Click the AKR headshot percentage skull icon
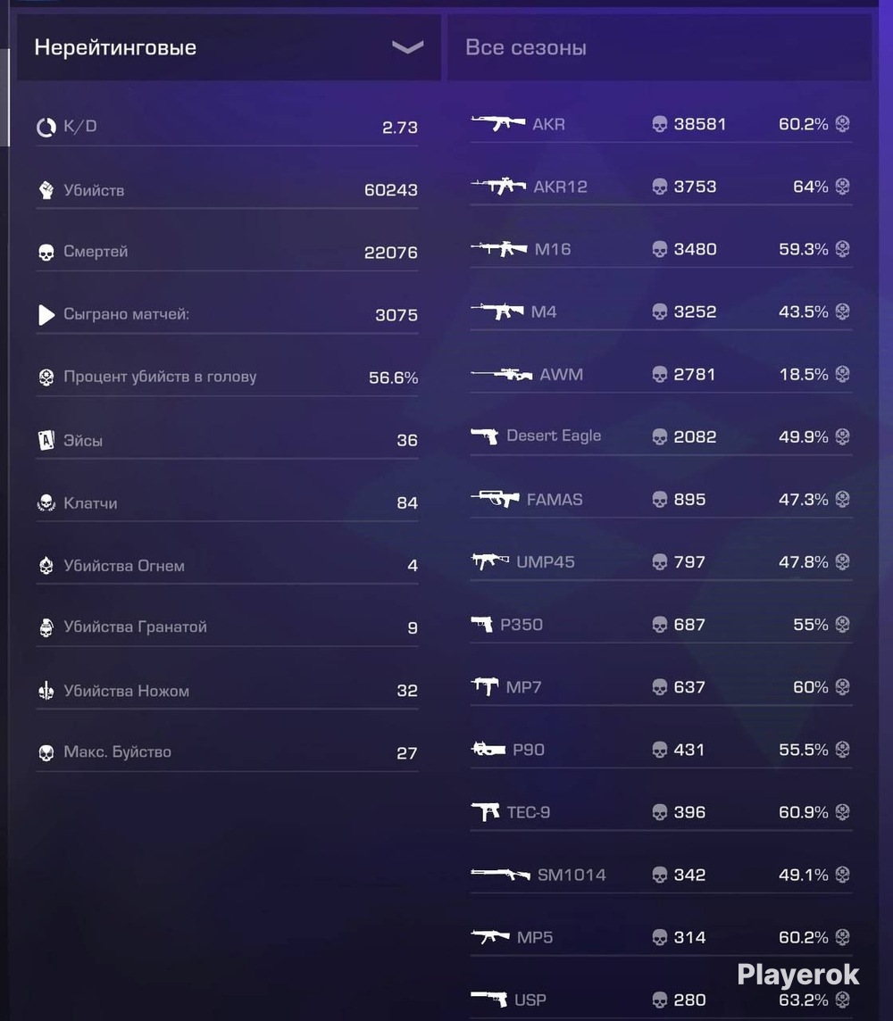 [842, 123]
